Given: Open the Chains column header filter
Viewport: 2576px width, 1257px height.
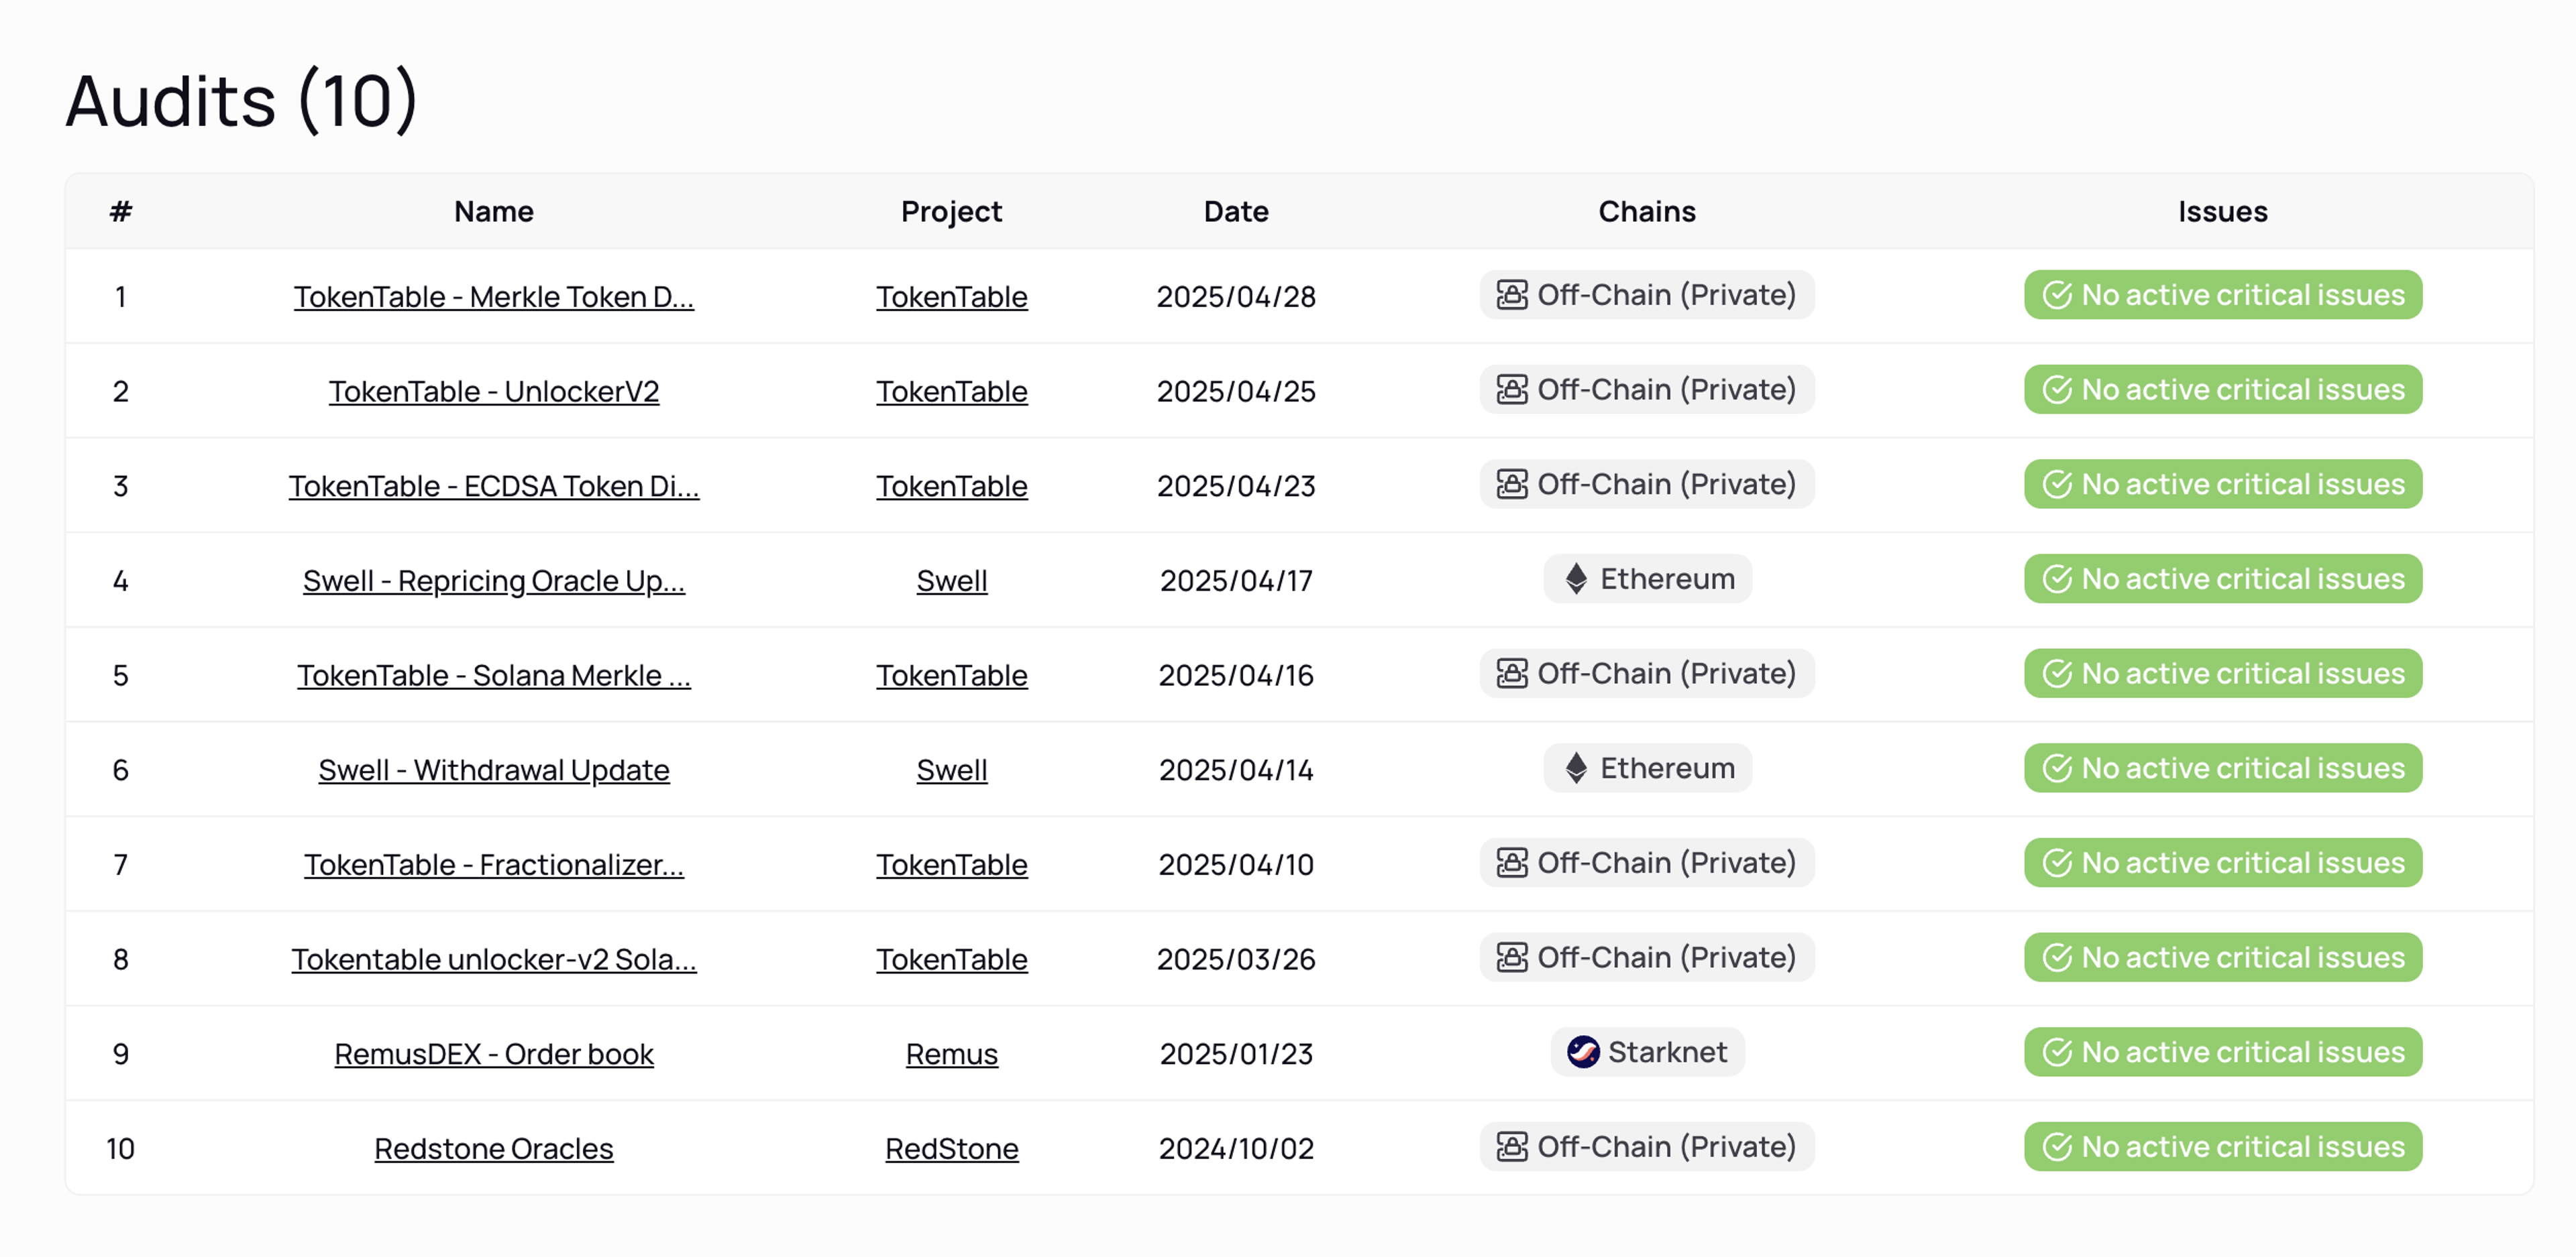Looking at the screenshot, I should tap(1646, 211).
